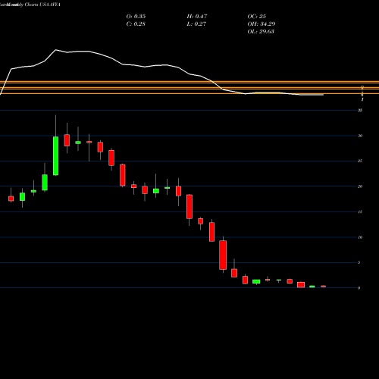379x379 pixels.
Task: Click the 0 price axis label
Action: (x=359, y=288)
